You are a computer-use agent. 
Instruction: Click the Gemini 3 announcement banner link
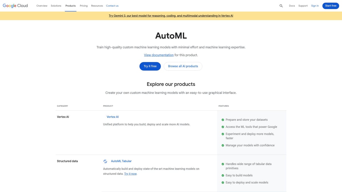tap(171, 16)
